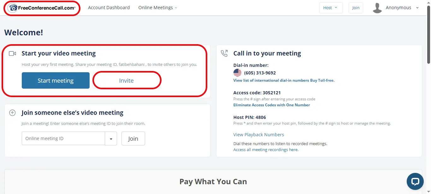Click the FreeConferenceCall.com logo
The image size is (431, 194).
[x=42, y=8]
